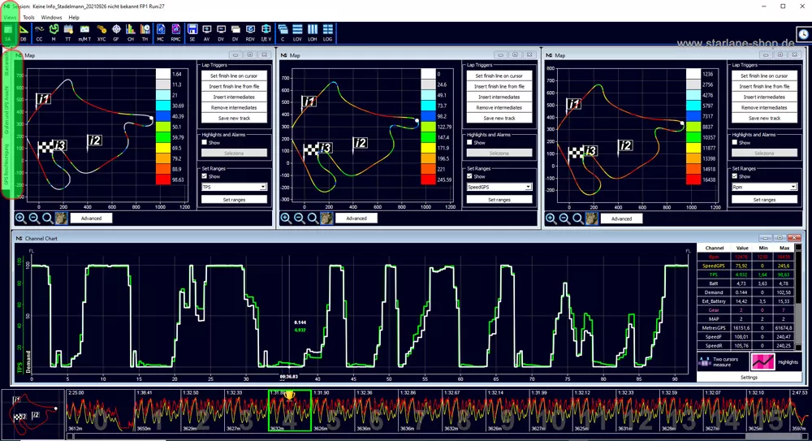Image resolution: width=812 pixels, height=441 pixels.
Task: Click the GF target toolbar icon
Action: click(x=116, y=32)
